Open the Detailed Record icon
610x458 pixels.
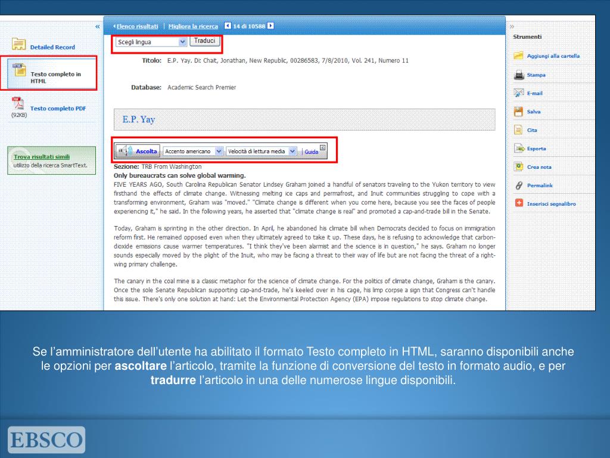coord(18,44)
